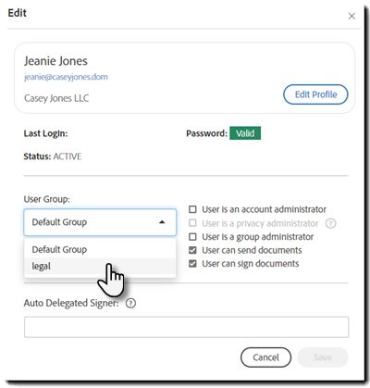Enable User is a group administrator
Image resolution: width=370 pixels, height=388 pixels.
192,237
